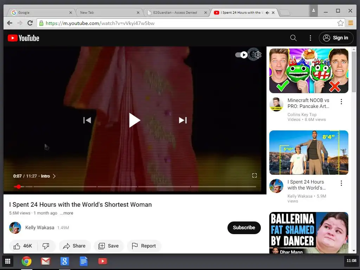Click the video progress bar near the middle
This screenshot has height=270, width=360.
(x=135, y=187)
